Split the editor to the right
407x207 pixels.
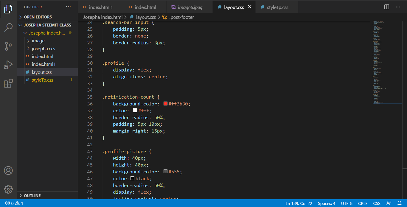[387, 7]
